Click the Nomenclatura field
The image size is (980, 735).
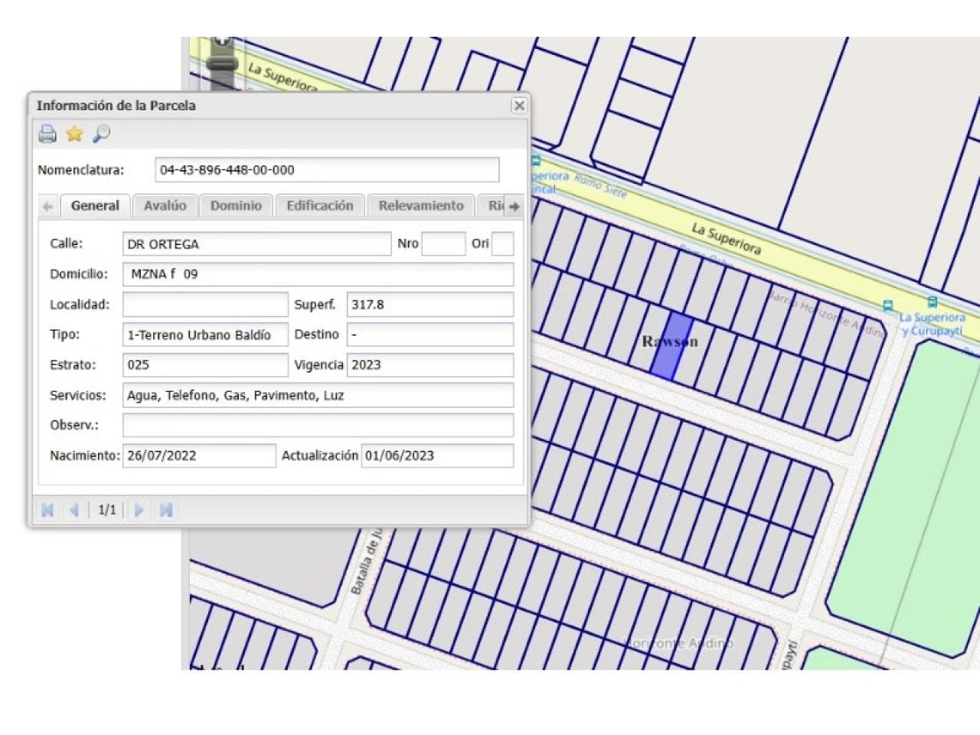pos(327,170)
